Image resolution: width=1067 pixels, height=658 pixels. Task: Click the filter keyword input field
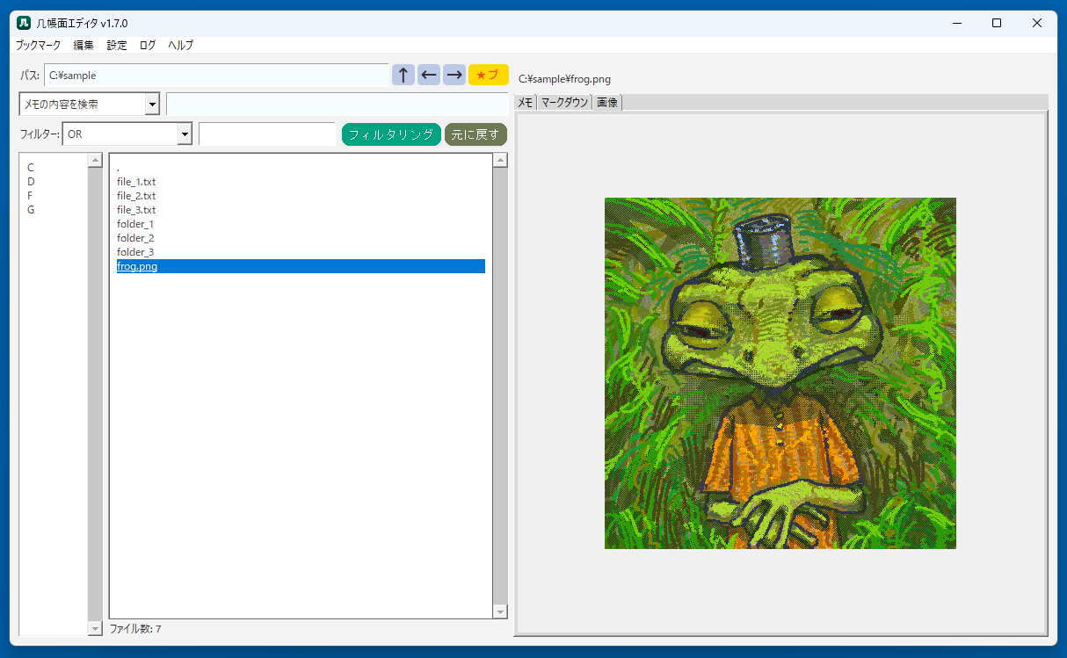click(x=267, y=134)
